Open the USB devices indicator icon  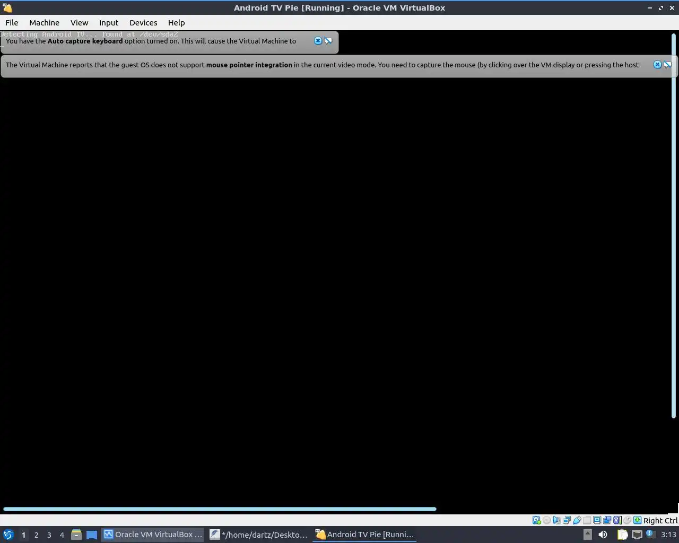point(577,520)
